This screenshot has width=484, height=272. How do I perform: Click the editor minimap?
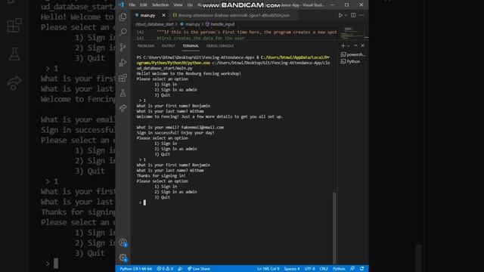351,33
